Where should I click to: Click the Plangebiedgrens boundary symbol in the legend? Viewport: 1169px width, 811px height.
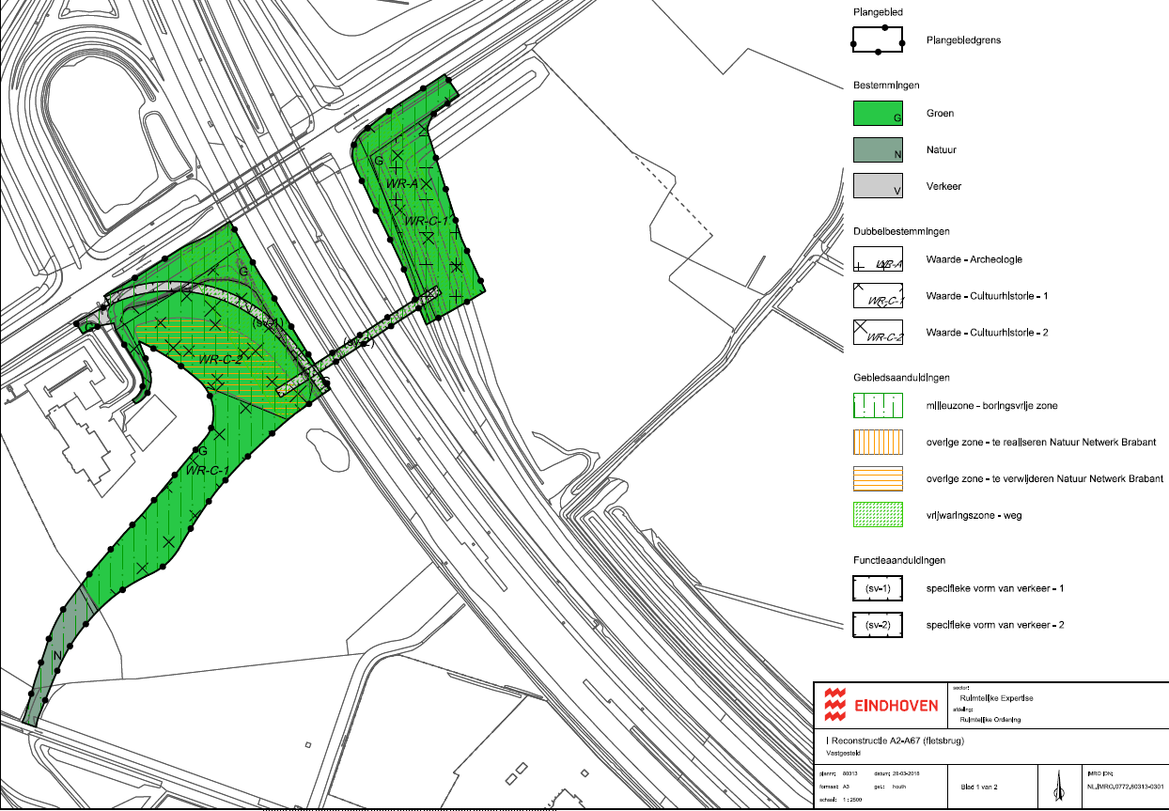tap(878, 40)
